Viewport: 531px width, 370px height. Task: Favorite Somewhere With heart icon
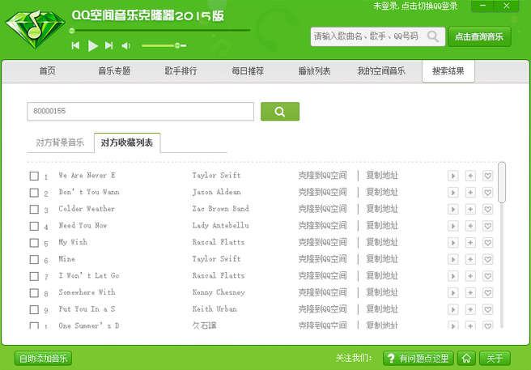click(487, 293)
